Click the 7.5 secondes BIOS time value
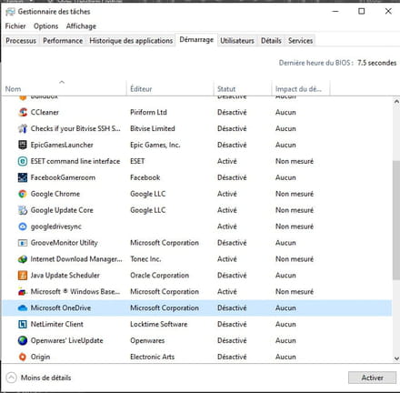Image resolution: width=400 pixels, height=393 pixels. pos(376,63)
